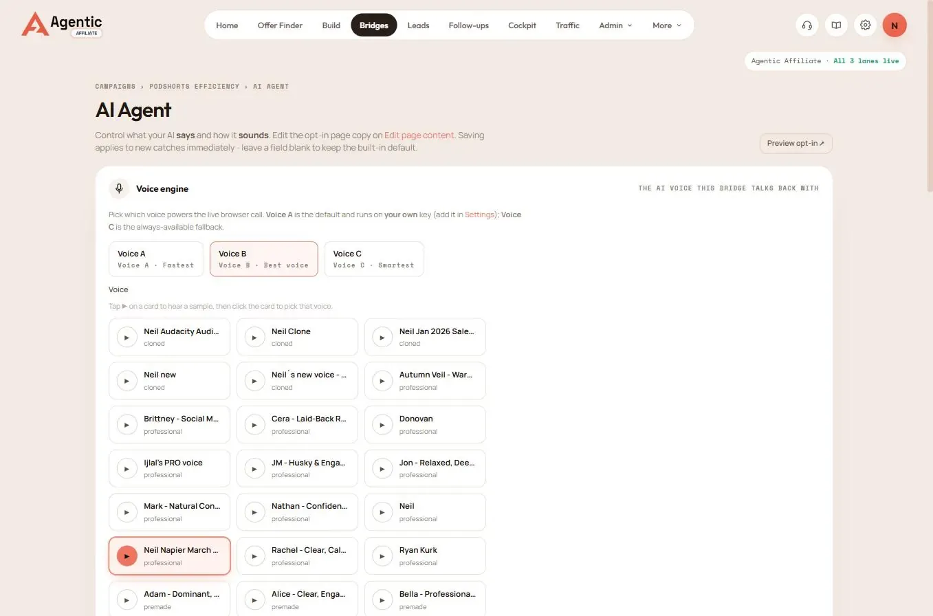This screenshot has width=933, height=616.
Task: Click the Voice engine microphone icon
Action: [119, 188]
